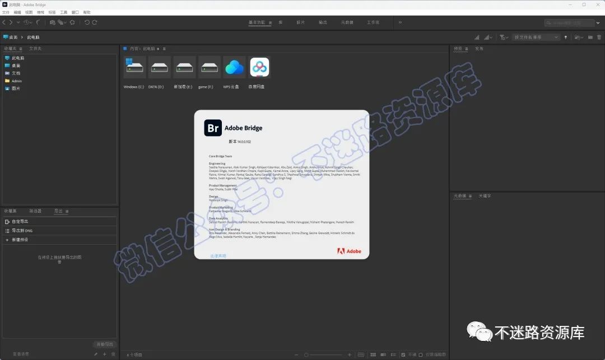This screenshot has height=360, width=605.
Task: Click the return-to-app boomerang icon
Action: 38,22
